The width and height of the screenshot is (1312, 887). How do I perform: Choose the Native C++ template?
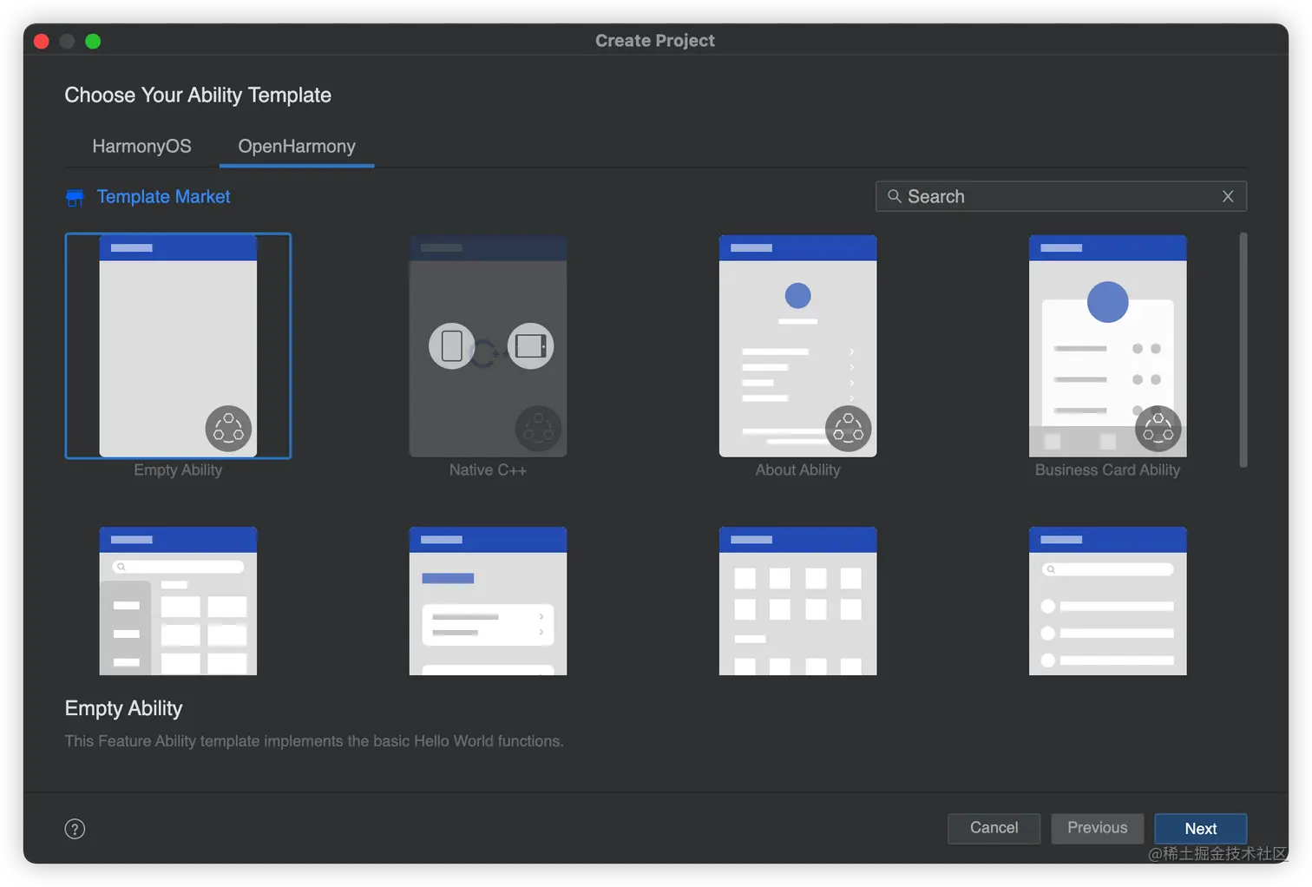pyautogui.click(x=488, y=345)
